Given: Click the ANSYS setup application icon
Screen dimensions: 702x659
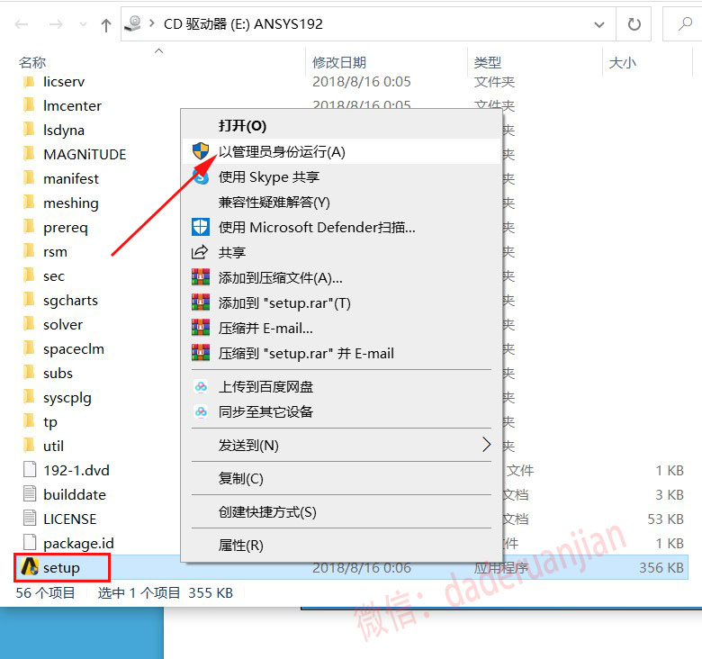Looking at the screenshot, I should tap(30, 567).
